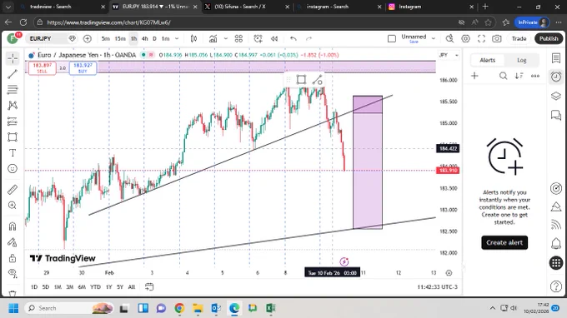Viewport: 567px width, 318px height.
Task: Open the Fibonacci retracement tools
Action: point(13,90)
